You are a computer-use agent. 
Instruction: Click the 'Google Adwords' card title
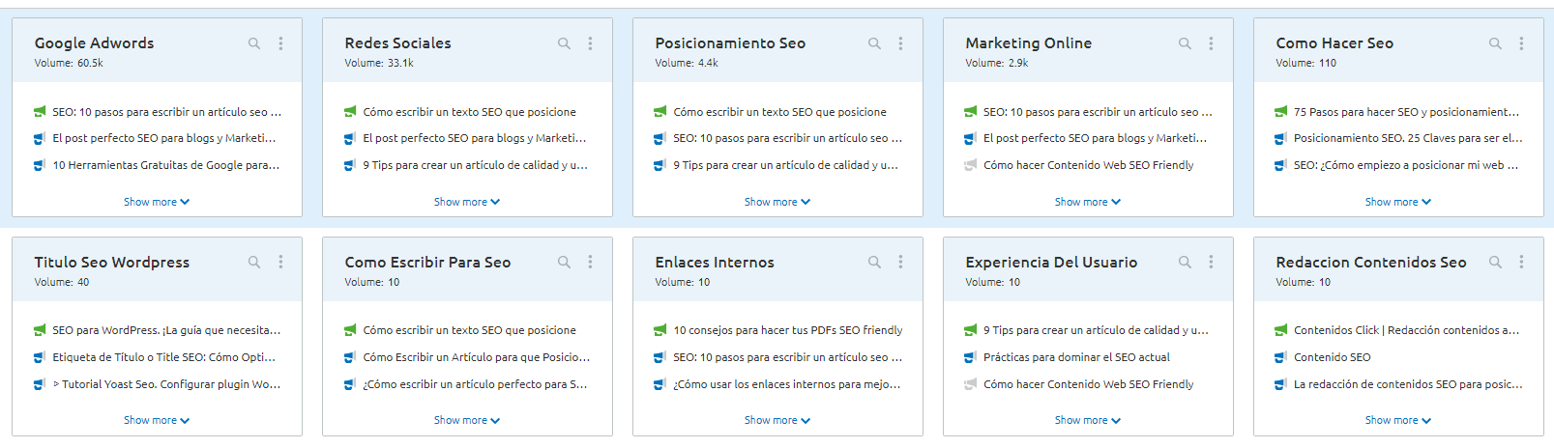[94, 43]
